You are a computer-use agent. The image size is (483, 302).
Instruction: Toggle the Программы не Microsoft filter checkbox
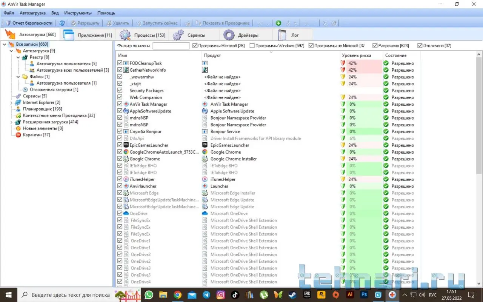pyautogui.click(x=311, y=46)
